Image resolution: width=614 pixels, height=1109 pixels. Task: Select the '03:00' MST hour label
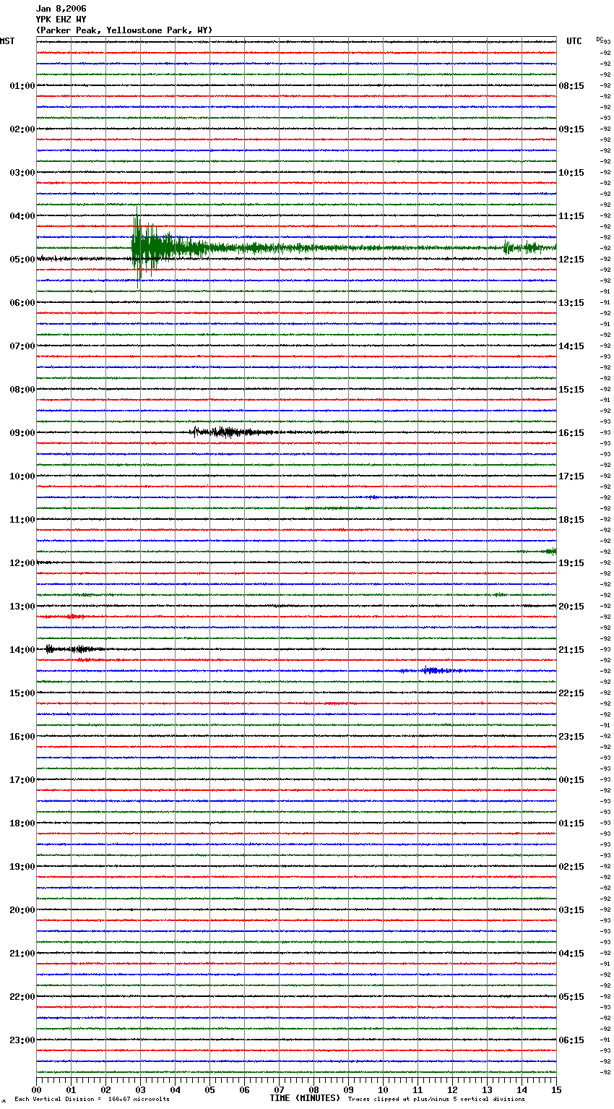point(22,173)
